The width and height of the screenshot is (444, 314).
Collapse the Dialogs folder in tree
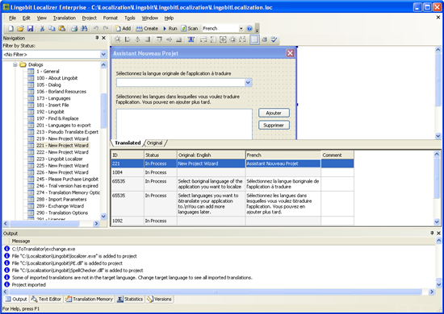15,64
